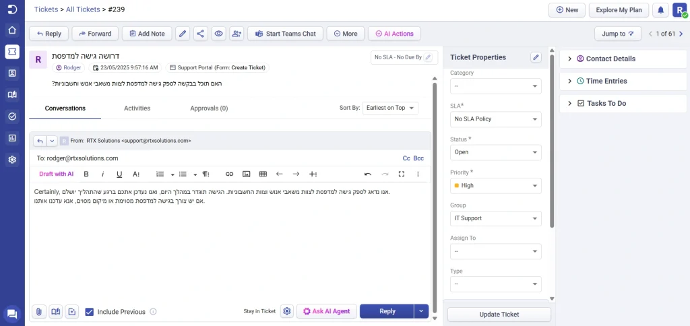Screen dimensions: 690x326
Task: Open the Category dropdown
Action: (x=495, y=86)
